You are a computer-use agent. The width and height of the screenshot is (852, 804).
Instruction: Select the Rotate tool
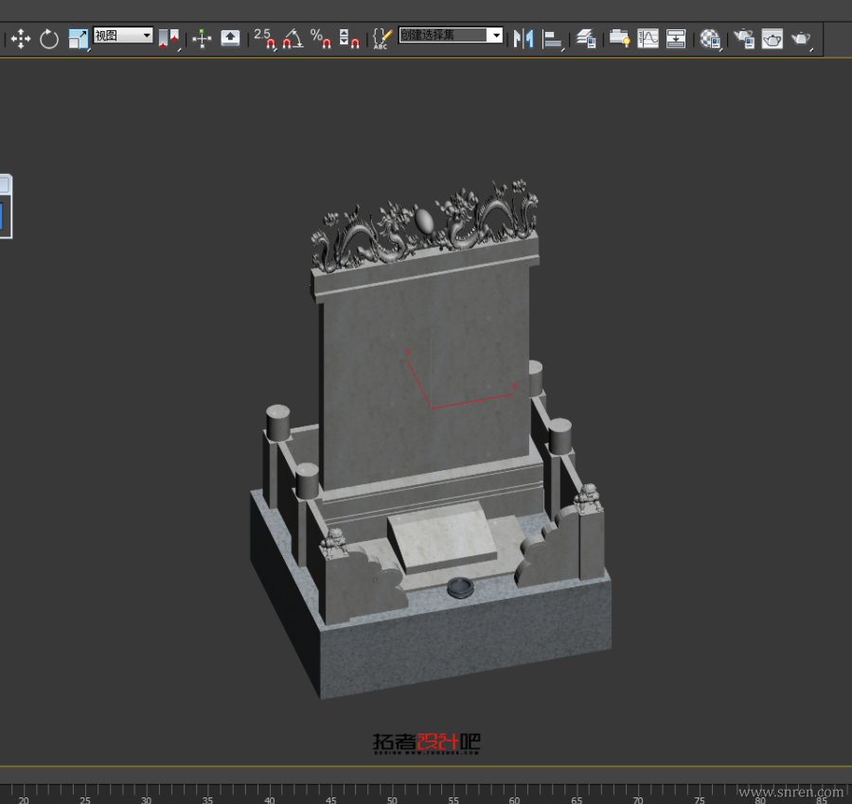pyautogui.click(x=49, y=39)
